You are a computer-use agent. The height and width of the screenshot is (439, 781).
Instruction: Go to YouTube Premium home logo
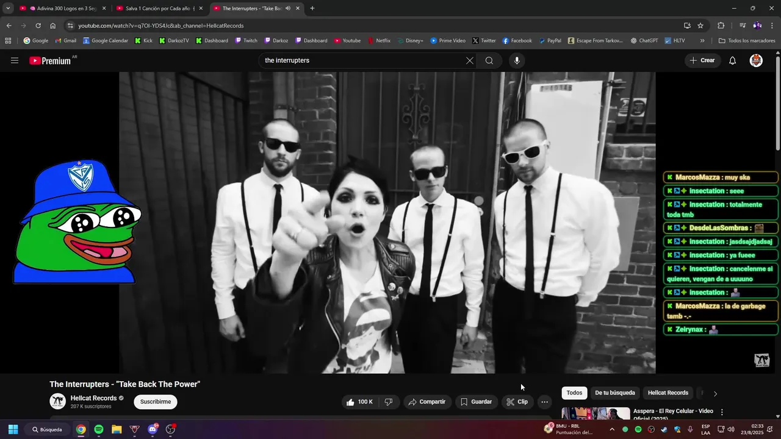(50, 60)
